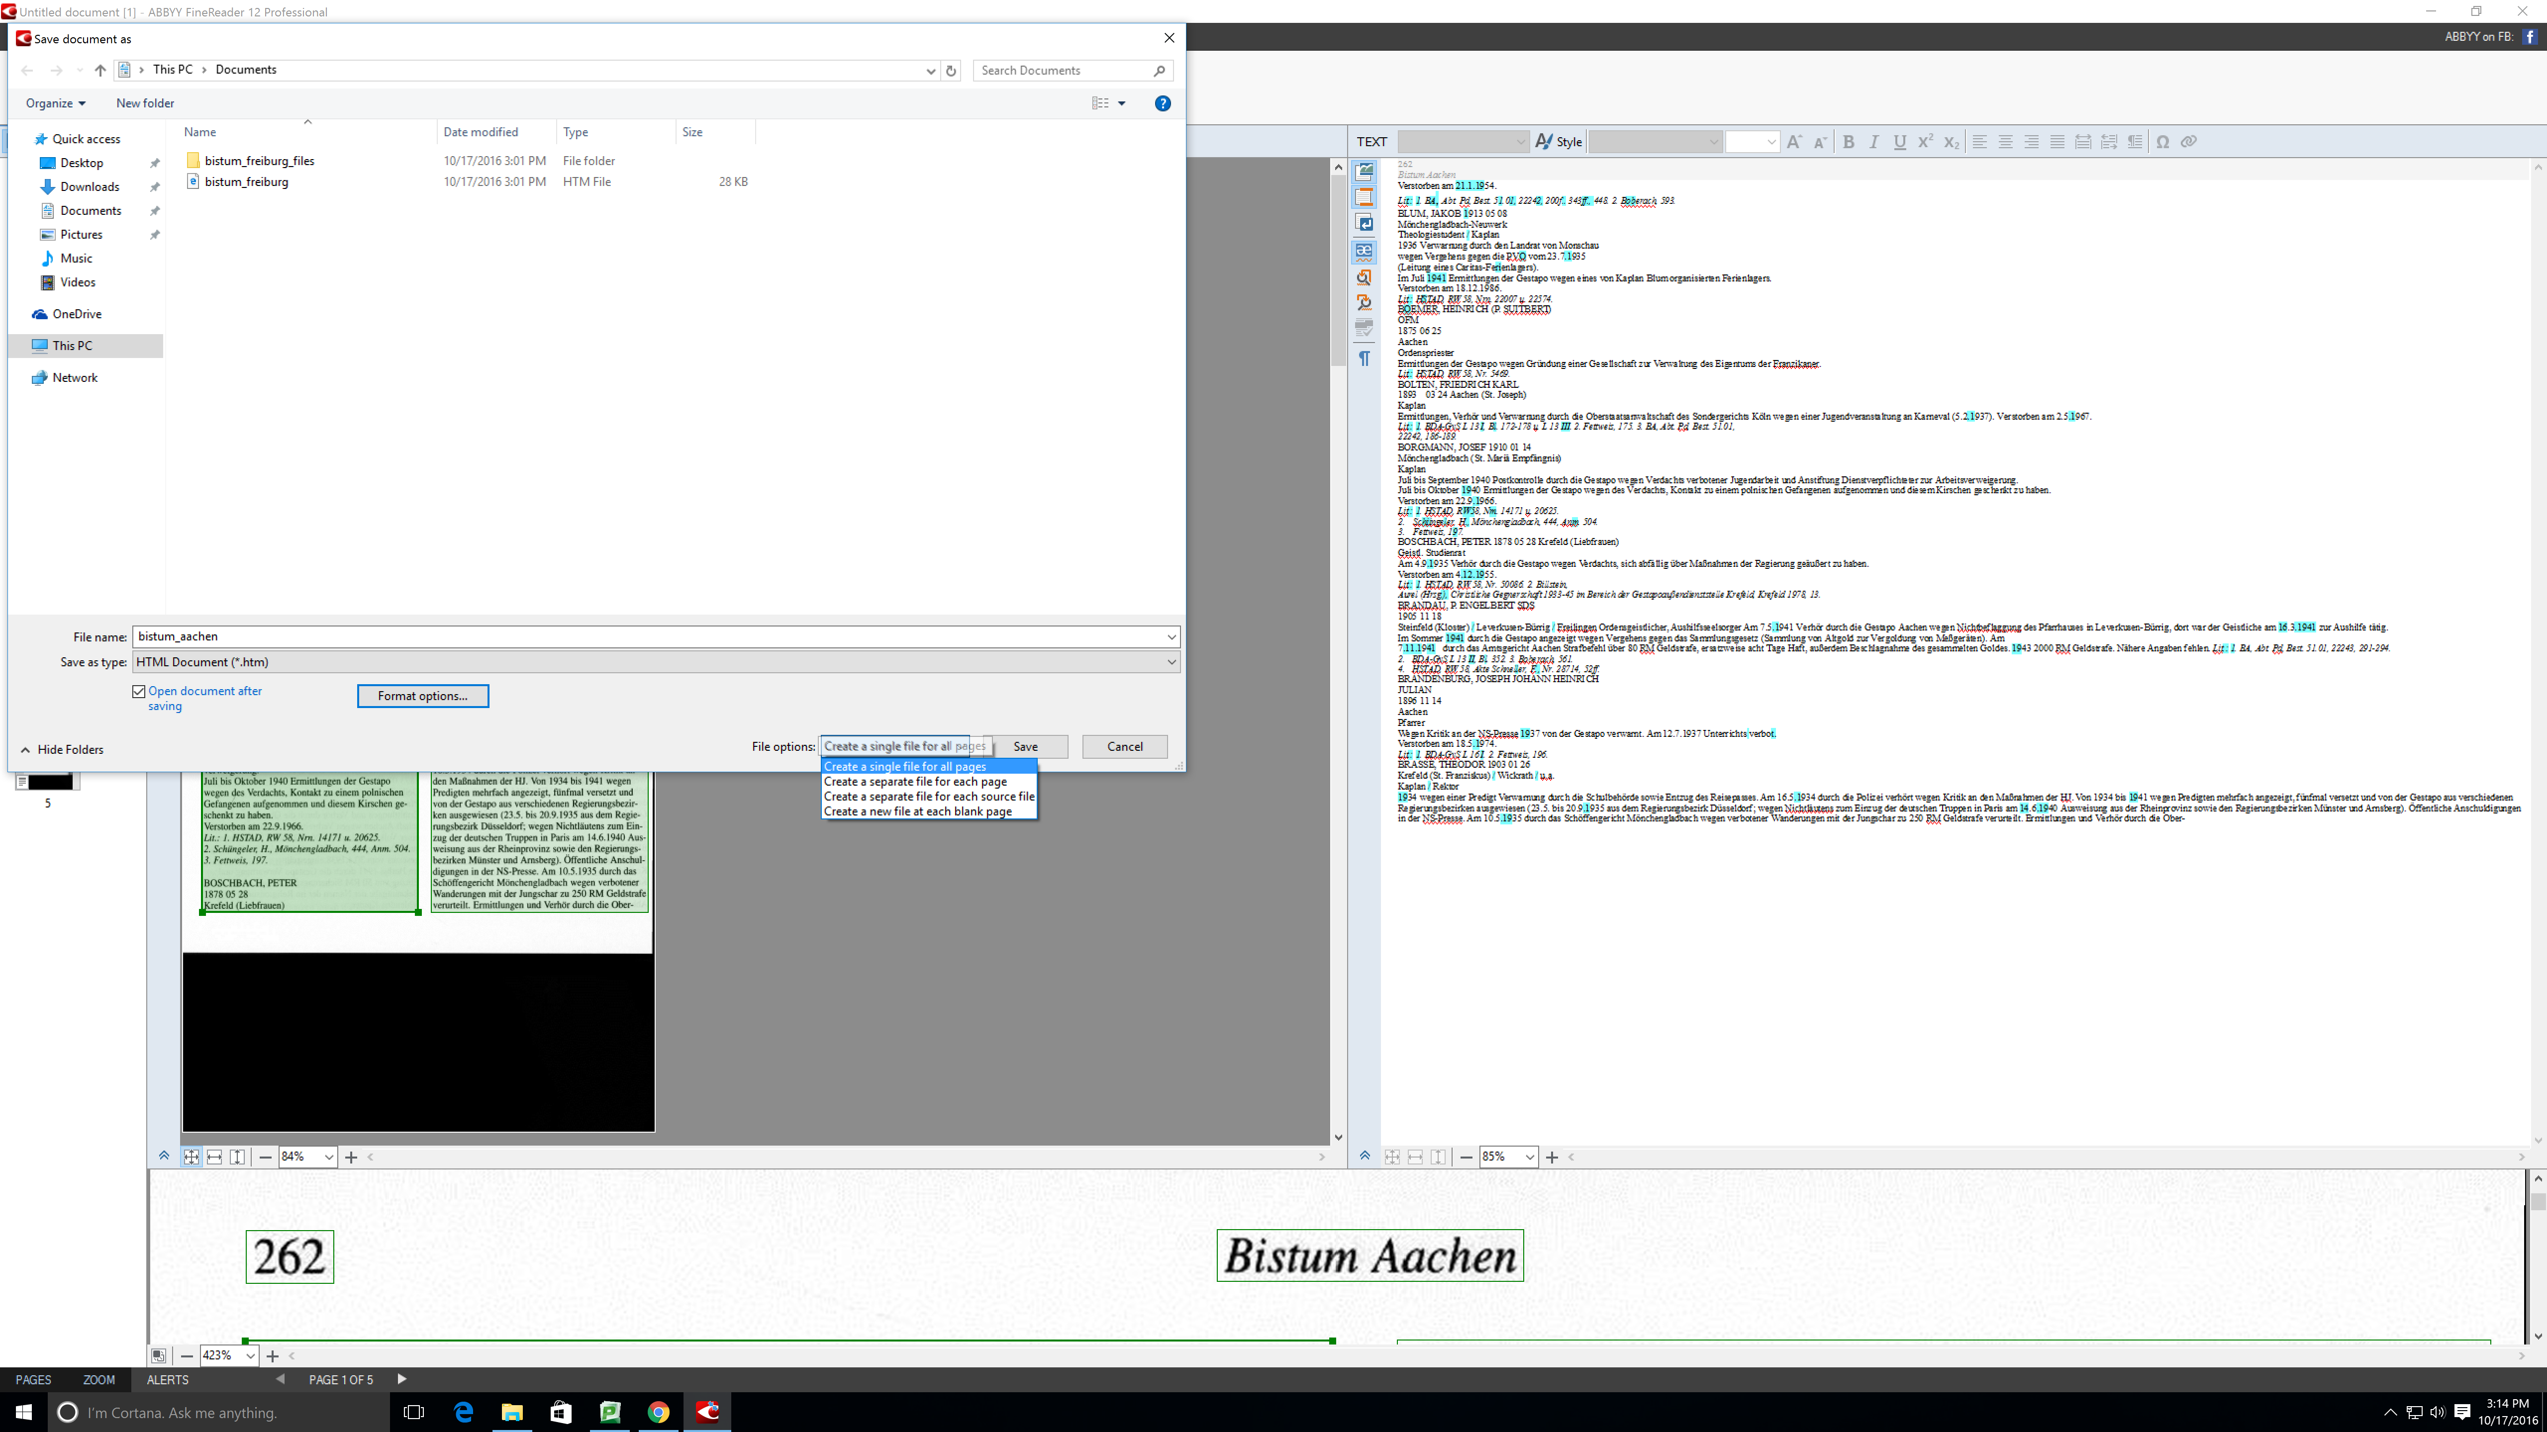Toggle the paragraph marks pilcrow icon
The width and height of the screenshot is (2547, 1432).
coord(1365,358)
